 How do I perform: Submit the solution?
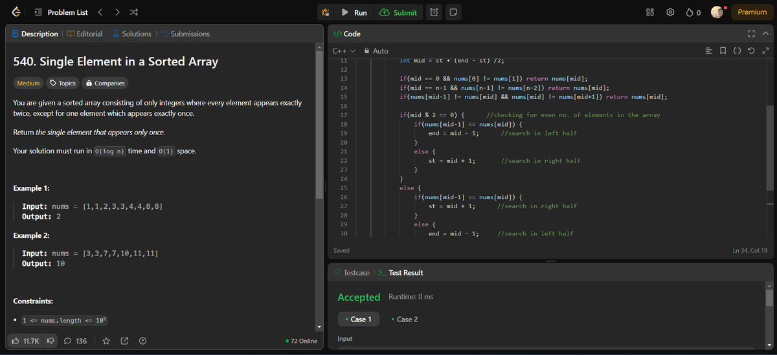[x=398, y=12]
